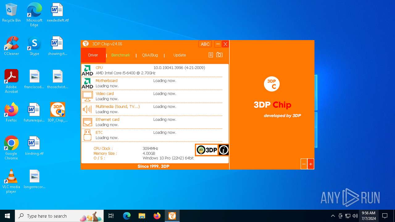Select the kindring.rtf desktop file

[34, 146]
